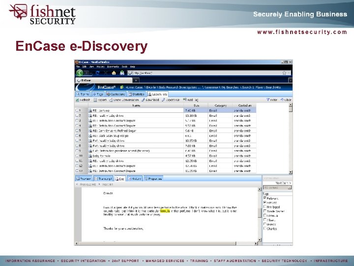Select the 'FW: Distribution problems solved' row
Image resolution: width=354 pixels, height=266 pixels.
point(166,151)
